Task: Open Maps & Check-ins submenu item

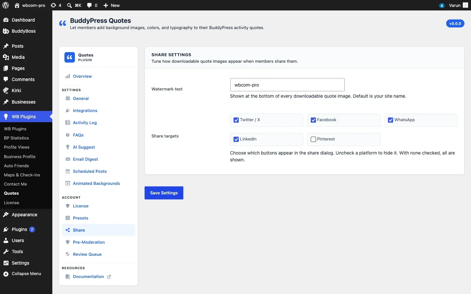Action: click(22, 175)
